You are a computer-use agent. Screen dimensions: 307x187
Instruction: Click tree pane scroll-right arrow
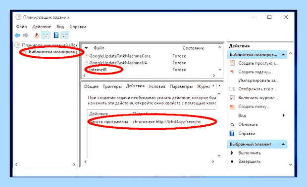(74, 164)
